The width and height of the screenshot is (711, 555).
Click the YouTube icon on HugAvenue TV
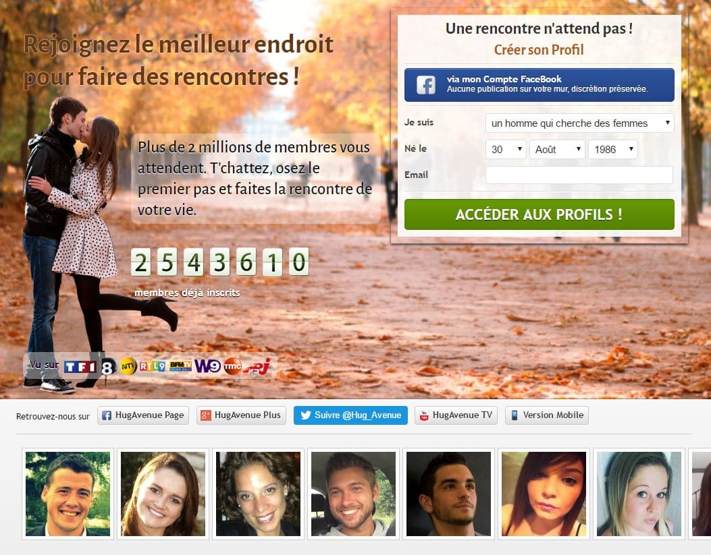coord(424,415)
